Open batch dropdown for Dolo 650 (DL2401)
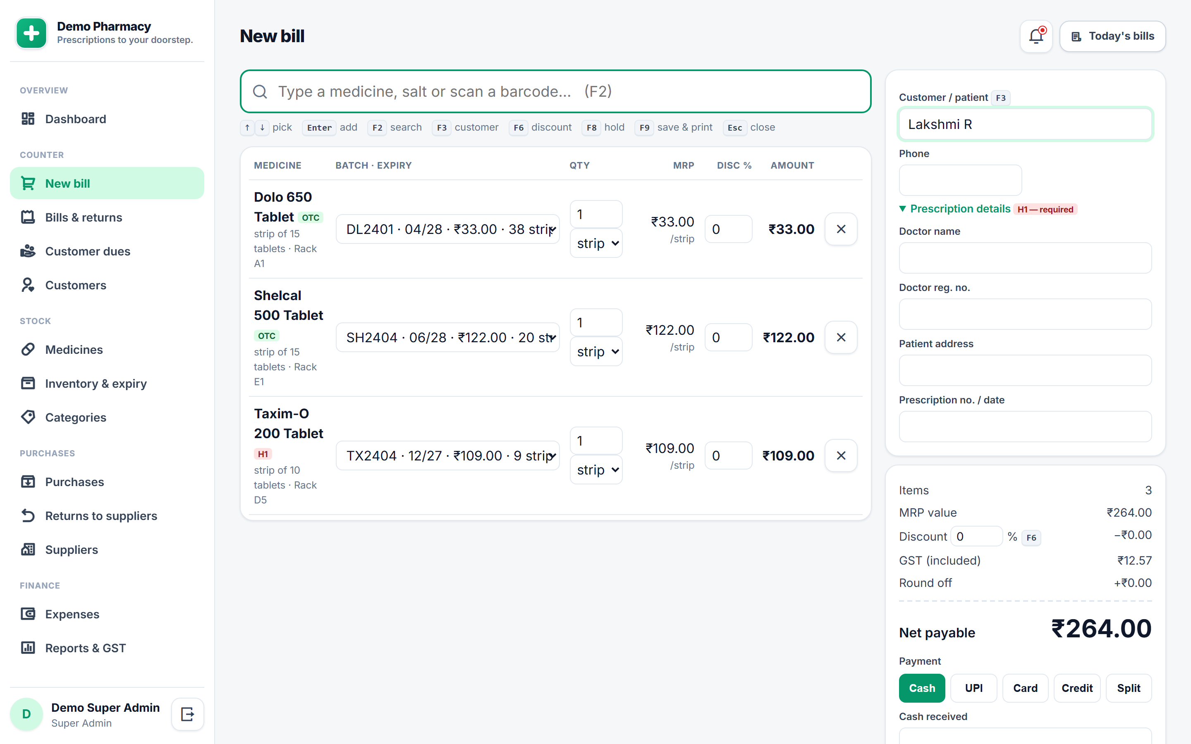 [447, 229]
